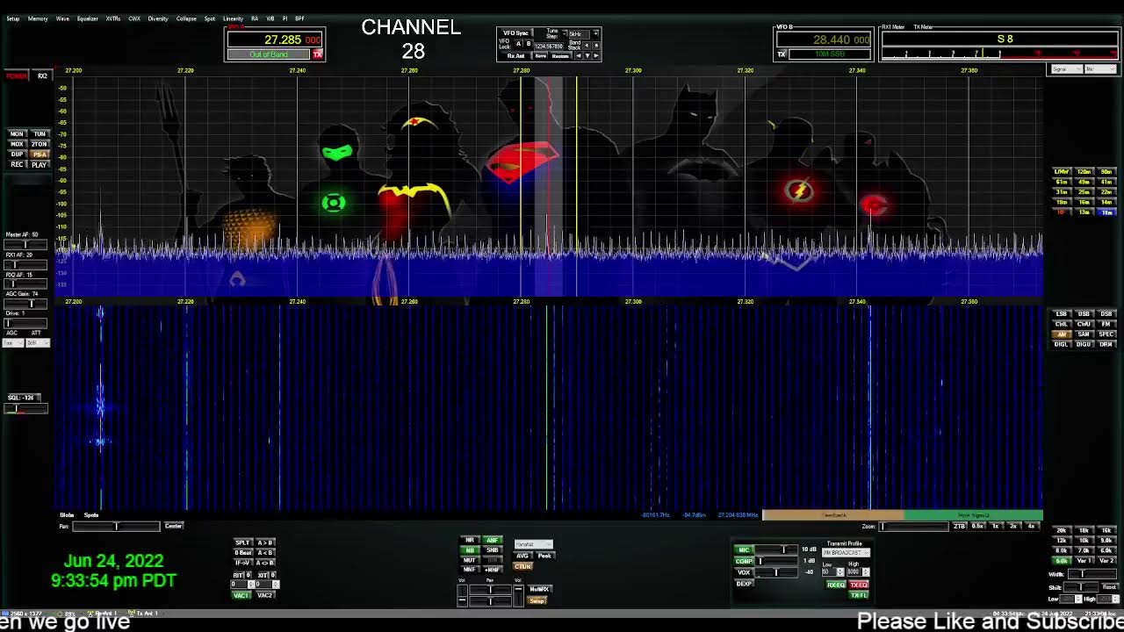Select DRM mode

tap(1106, 344)
